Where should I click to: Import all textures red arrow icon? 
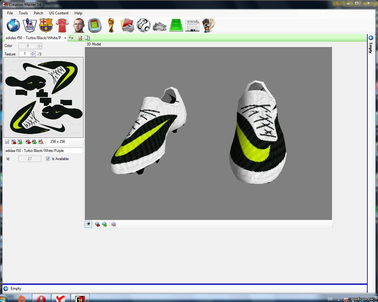tap(28, 142)
